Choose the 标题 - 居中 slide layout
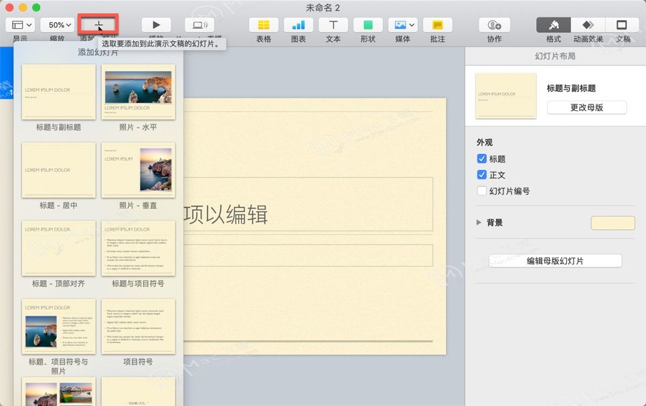The height and width of the screenshot is (406, 646). click(x=58, y=170)
